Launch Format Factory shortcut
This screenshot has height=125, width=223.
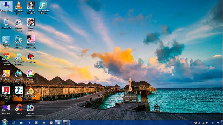point(18,25)
